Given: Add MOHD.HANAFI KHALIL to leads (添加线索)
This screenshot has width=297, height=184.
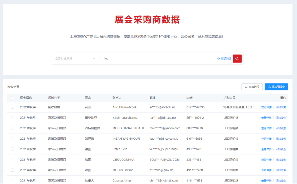Looking at the screenshot, I should coord(281,128).
